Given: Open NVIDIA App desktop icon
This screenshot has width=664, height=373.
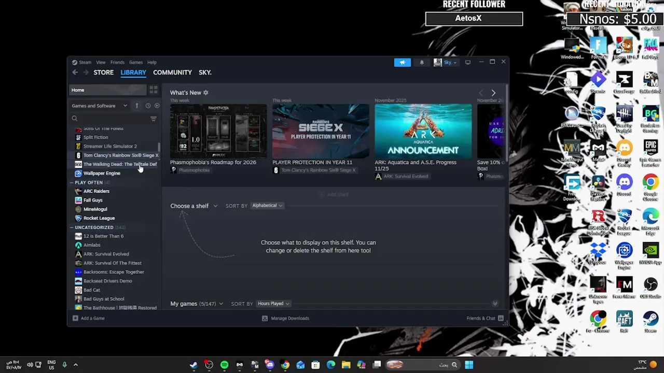Looking at the screenshot, I should pyautogui.click(x=651, y=254).
